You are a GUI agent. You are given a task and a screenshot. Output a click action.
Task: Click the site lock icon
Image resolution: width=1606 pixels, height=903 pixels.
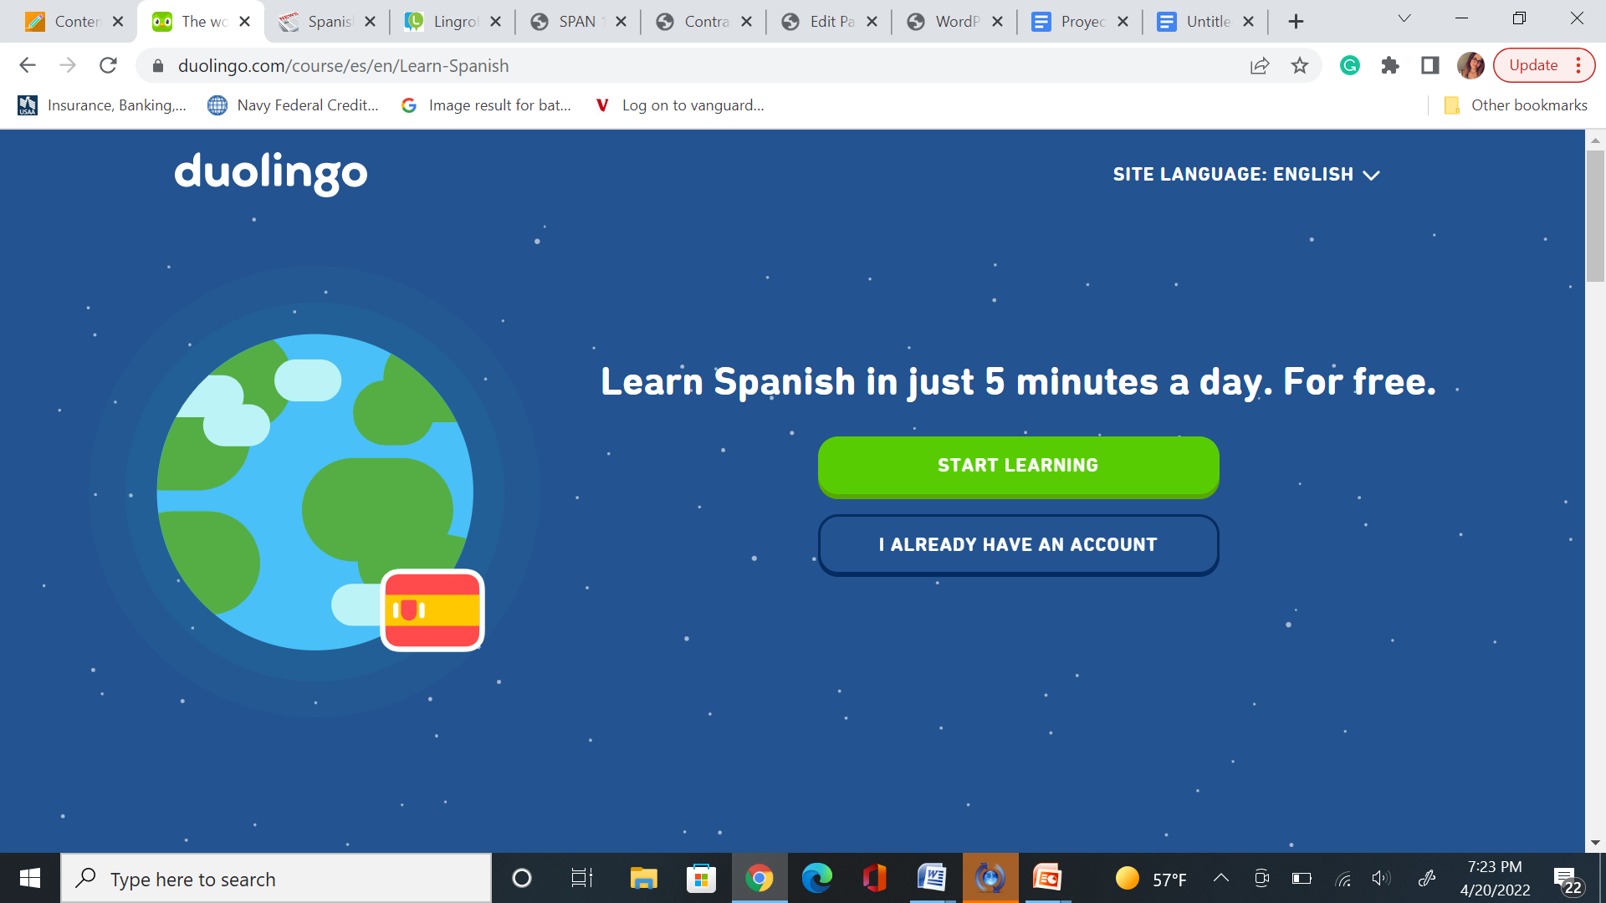[158, 65]
